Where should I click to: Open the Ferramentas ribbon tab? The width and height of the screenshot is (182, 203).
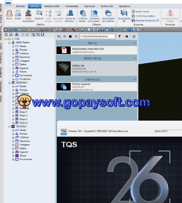click(x=72, y=6)
